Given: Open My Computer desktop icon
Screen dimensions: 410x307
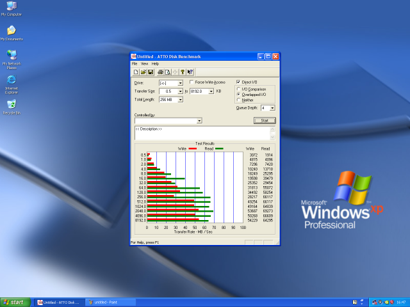Looking at the screenshot, I should pos(12,8).
